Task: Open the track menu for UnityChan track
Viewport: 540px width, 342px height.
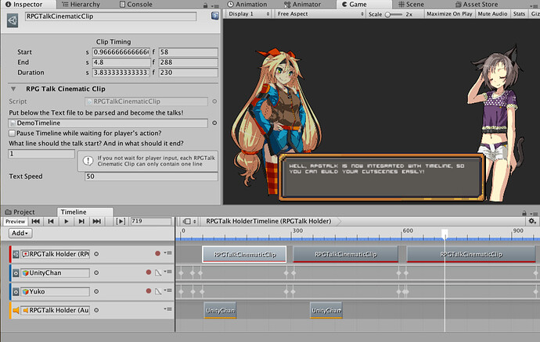Action: click(x=168, y=272)
